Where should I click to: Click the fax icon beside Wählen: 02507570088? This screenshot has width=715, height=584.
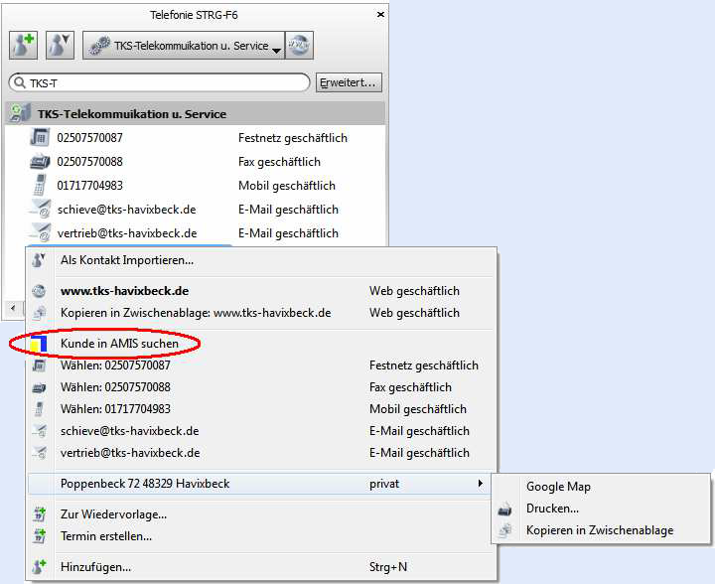tap(39, 387)
